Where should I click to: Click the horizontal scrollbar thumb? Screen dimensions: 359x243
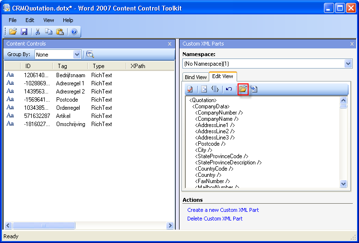pos(44,226)
